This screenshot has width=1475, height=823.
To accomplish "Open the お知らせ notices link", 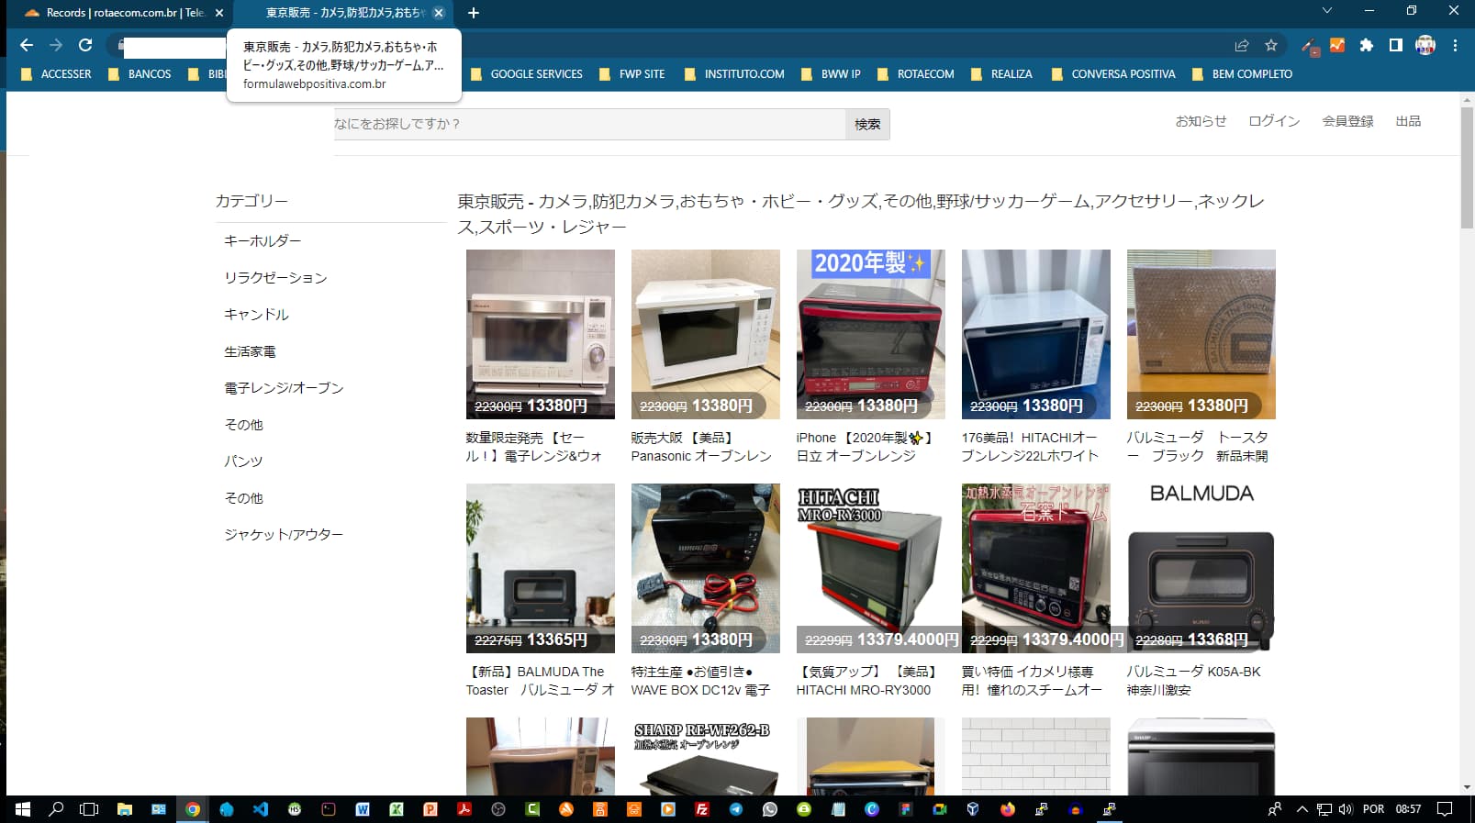I will [1201, 121].
